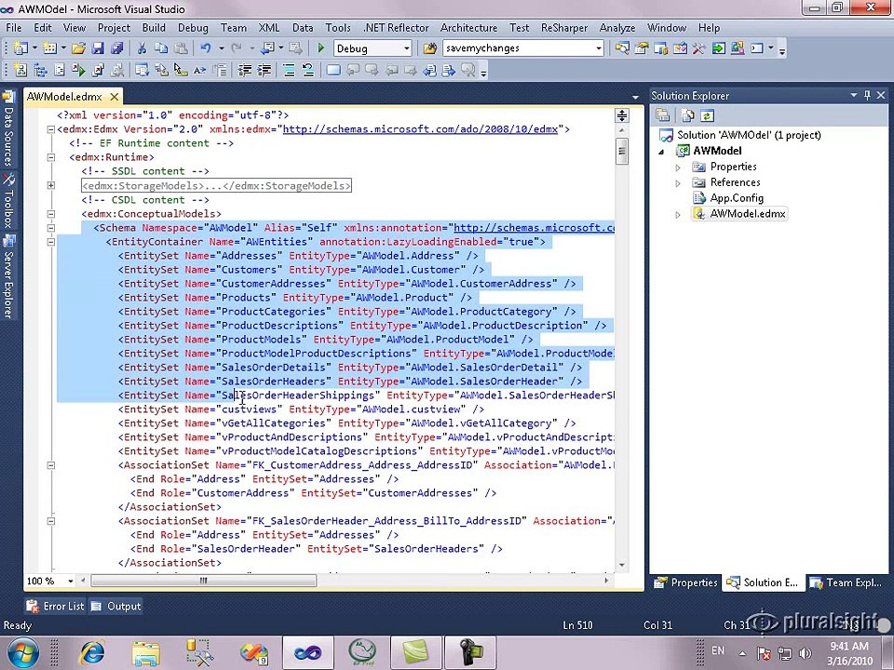This screenshot has height=670, width=894.
Task: Click Show All Files in Solution Explorer
Action: click(x=687, y=115)
